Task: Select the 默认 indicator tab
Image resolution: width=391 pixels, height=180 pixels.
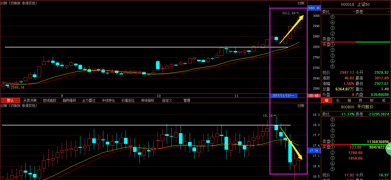Action: point(10,100)
